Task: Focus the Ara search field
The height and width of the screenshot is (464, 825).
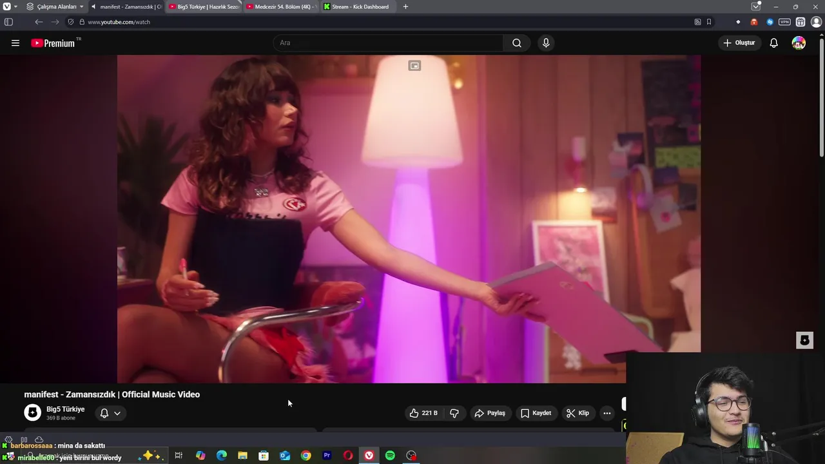Action: [x=389, y=43]
